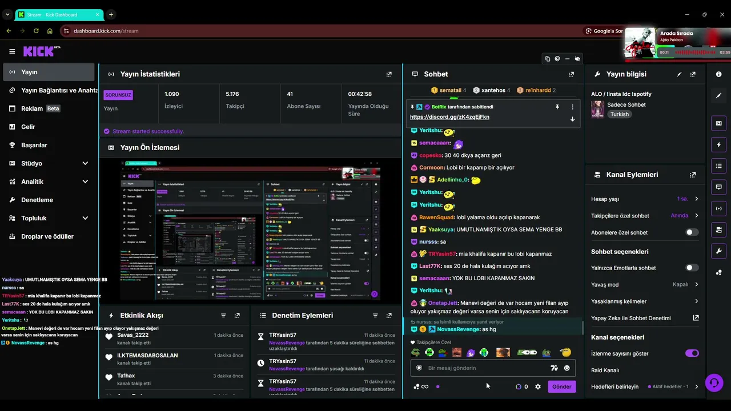Image resolution: width=731 pixels, height=411 pixels.
Task: Open the 7TV emote menu in chat input
Action: (554, 368)
